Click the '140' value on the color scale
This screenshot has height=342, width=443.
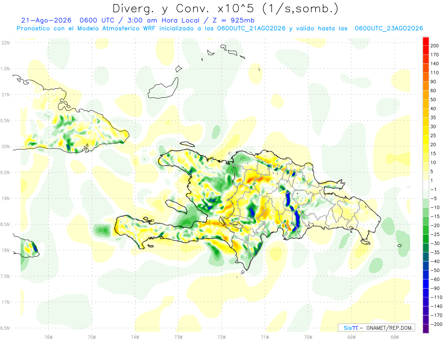tap(435, 63)
